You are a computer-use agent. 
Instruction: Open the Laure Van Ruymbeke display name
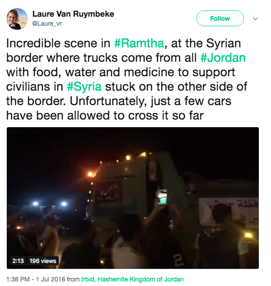pos(73,14)
